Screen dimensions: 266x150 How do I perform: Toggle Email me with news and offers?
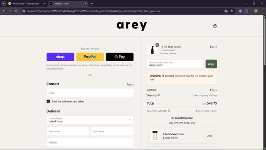pyautogui.click(x=48, y=101)
